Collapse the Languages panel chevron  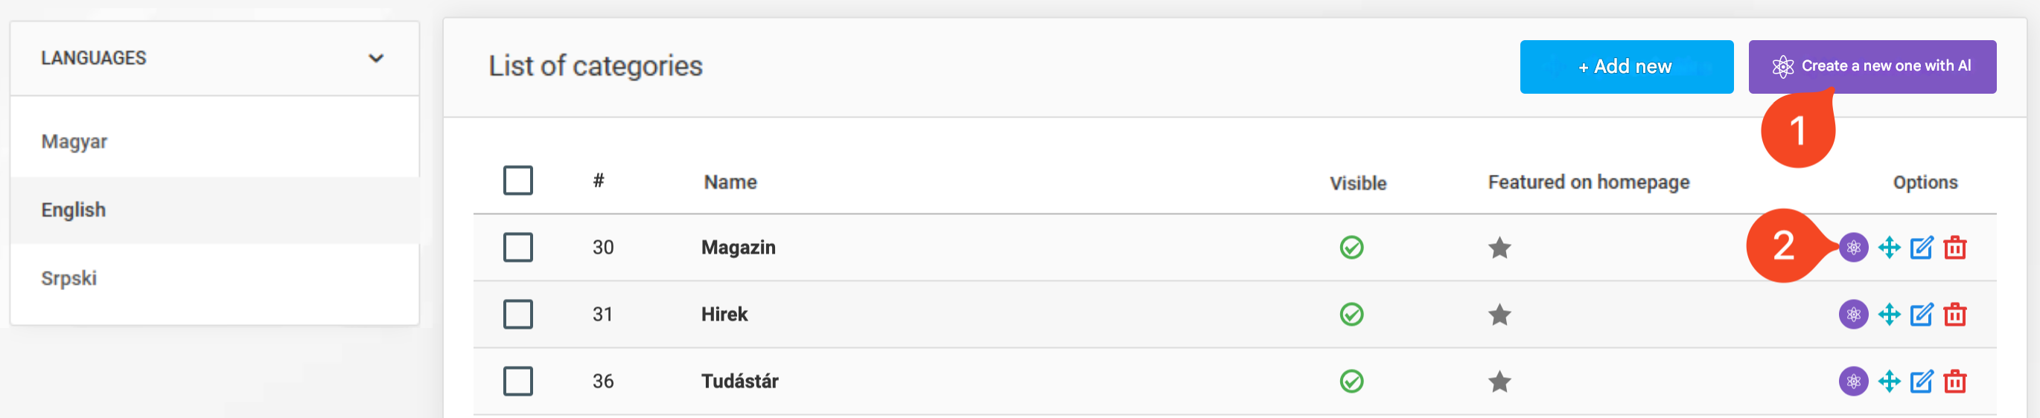click(376, 58)
